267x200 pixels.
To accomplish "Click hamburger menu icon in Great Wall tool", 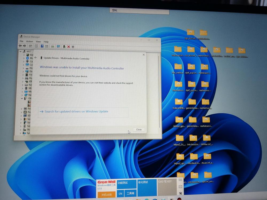I will point(180,180).
